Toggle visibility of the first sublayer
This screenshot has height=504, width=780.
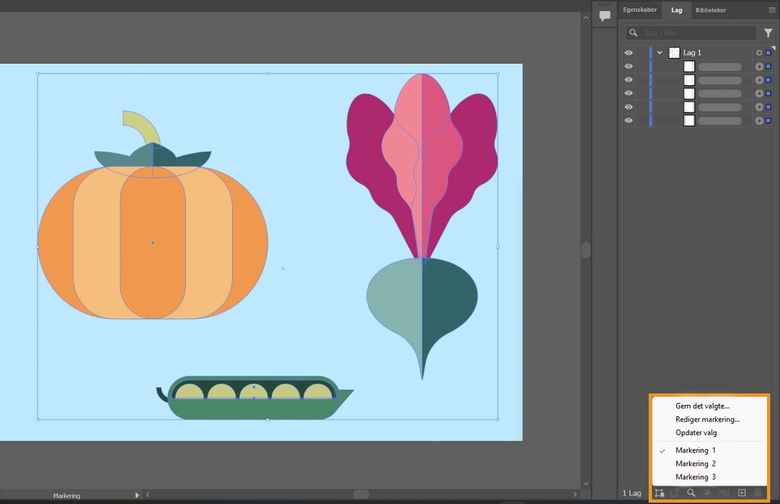click(x=629, y=66)
